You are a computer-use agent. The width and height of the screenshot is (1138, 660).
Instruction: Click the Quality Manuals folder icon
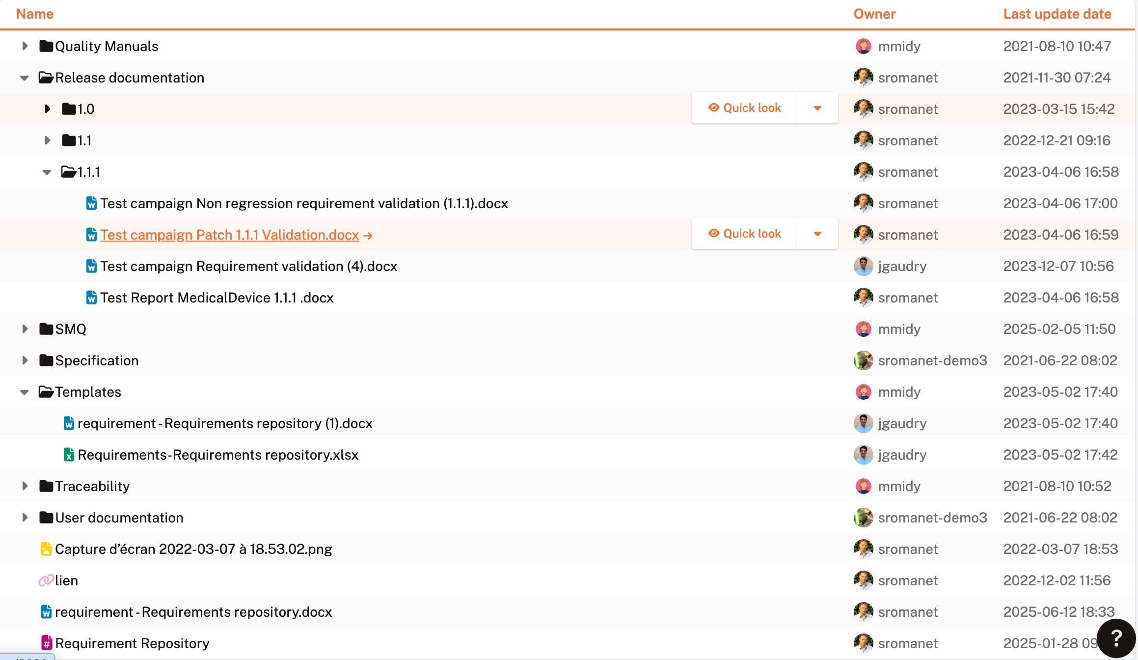tap(46, 46)
